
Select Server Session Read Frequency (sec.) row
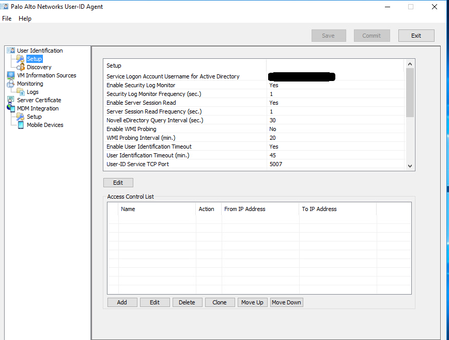click(x=254, y=111)
